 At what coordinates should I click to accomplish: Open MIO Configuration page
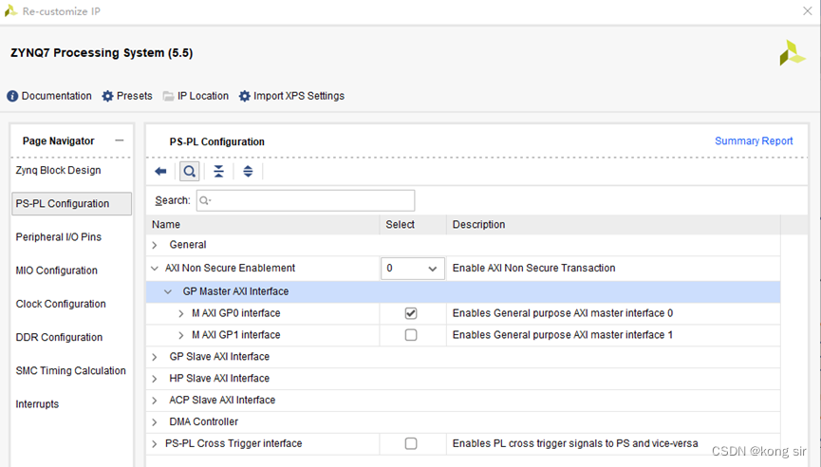coord(57,271)
